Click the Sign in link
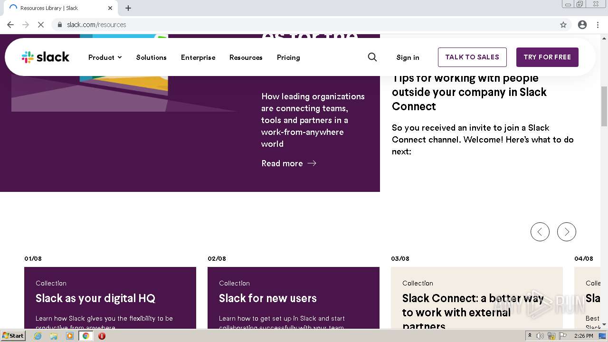The image size is (608, 342). pos(408,57)
